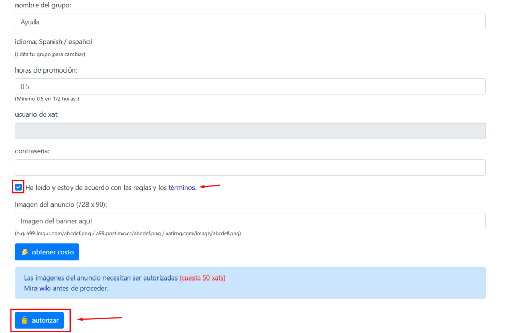
Task: Click the "Edita tu grupo para cambiar" hint
Action: point(50,54)
